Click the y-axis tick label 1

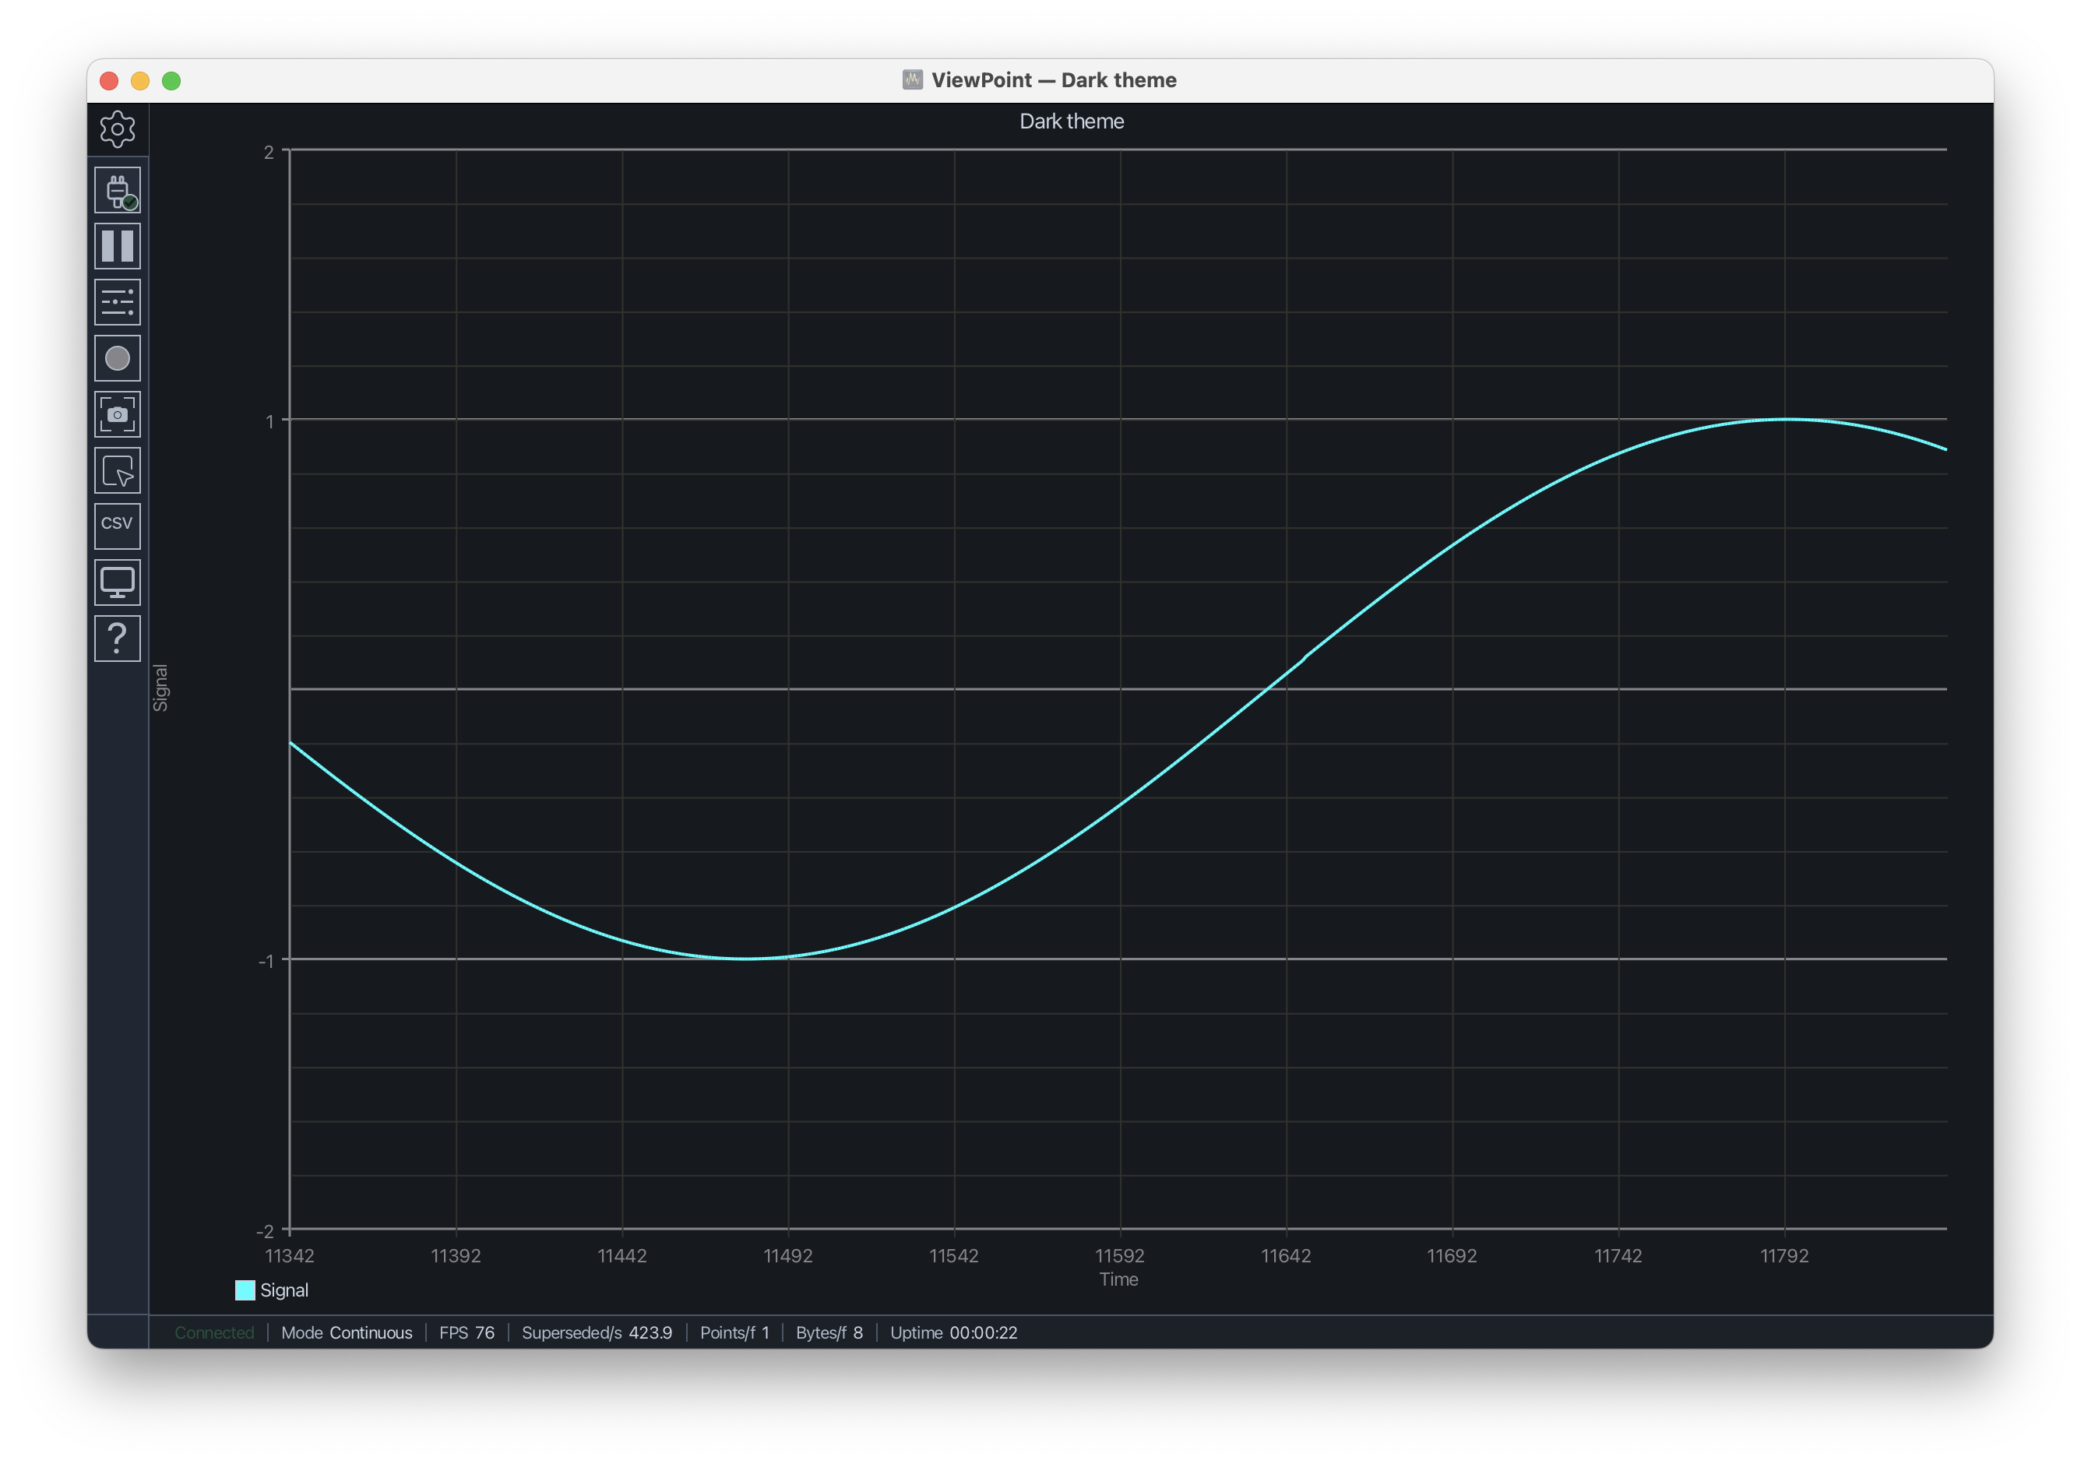click(x=269, y=421)
